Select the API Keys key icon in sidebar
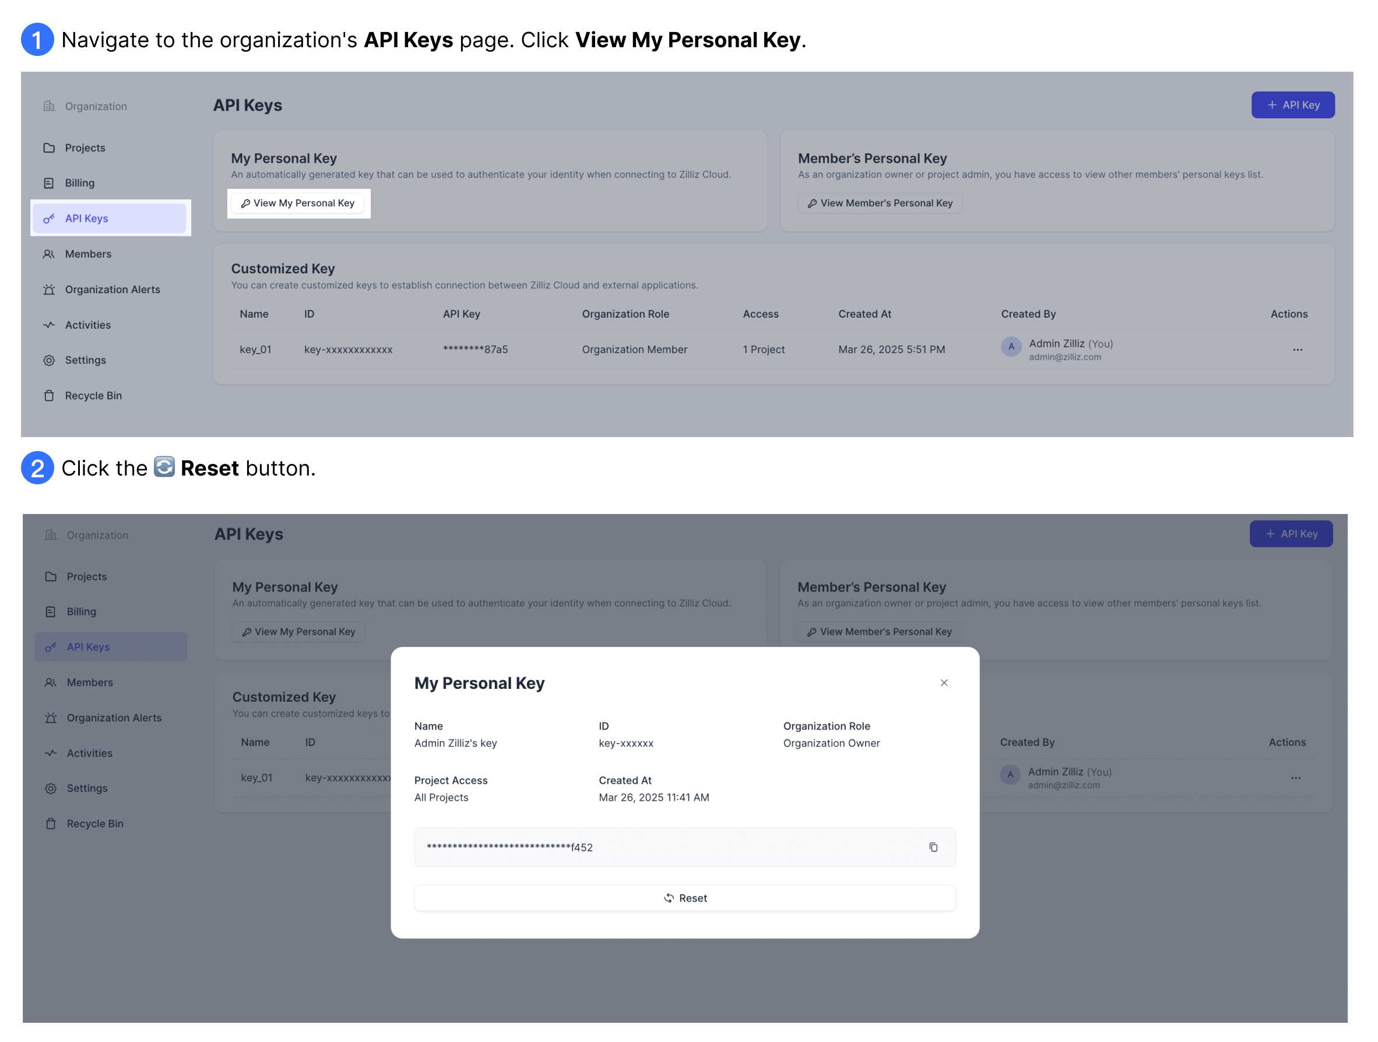The width and height of the screenshot is (1378, 1042). 50,219
